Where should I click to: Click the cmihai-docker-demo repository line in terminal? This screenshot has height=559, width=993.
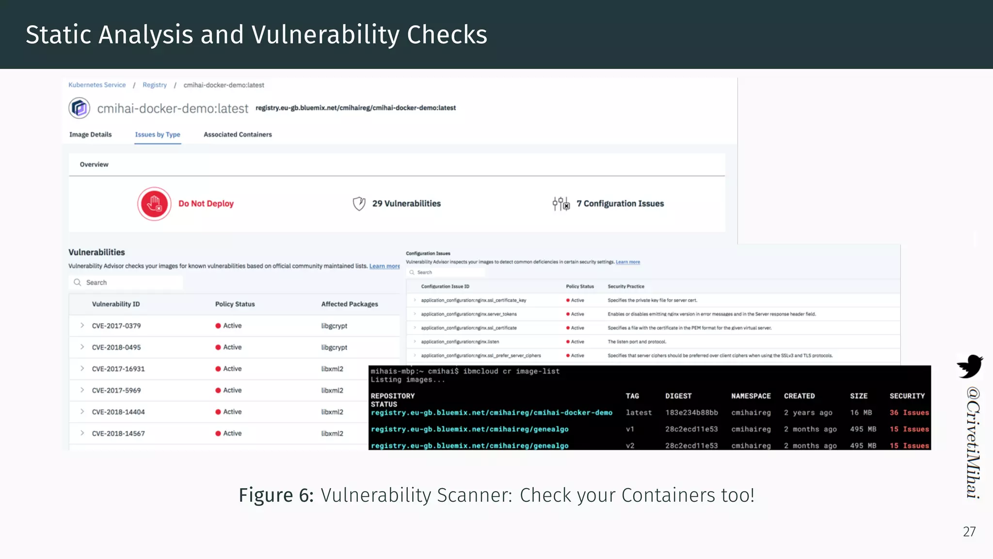coord(492,412)
